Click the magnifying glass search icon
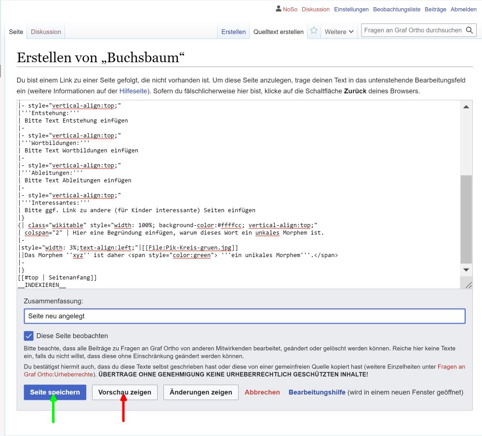Image resolution: width=482 pixels, height=436 pixels. click(x=469, y=30)
